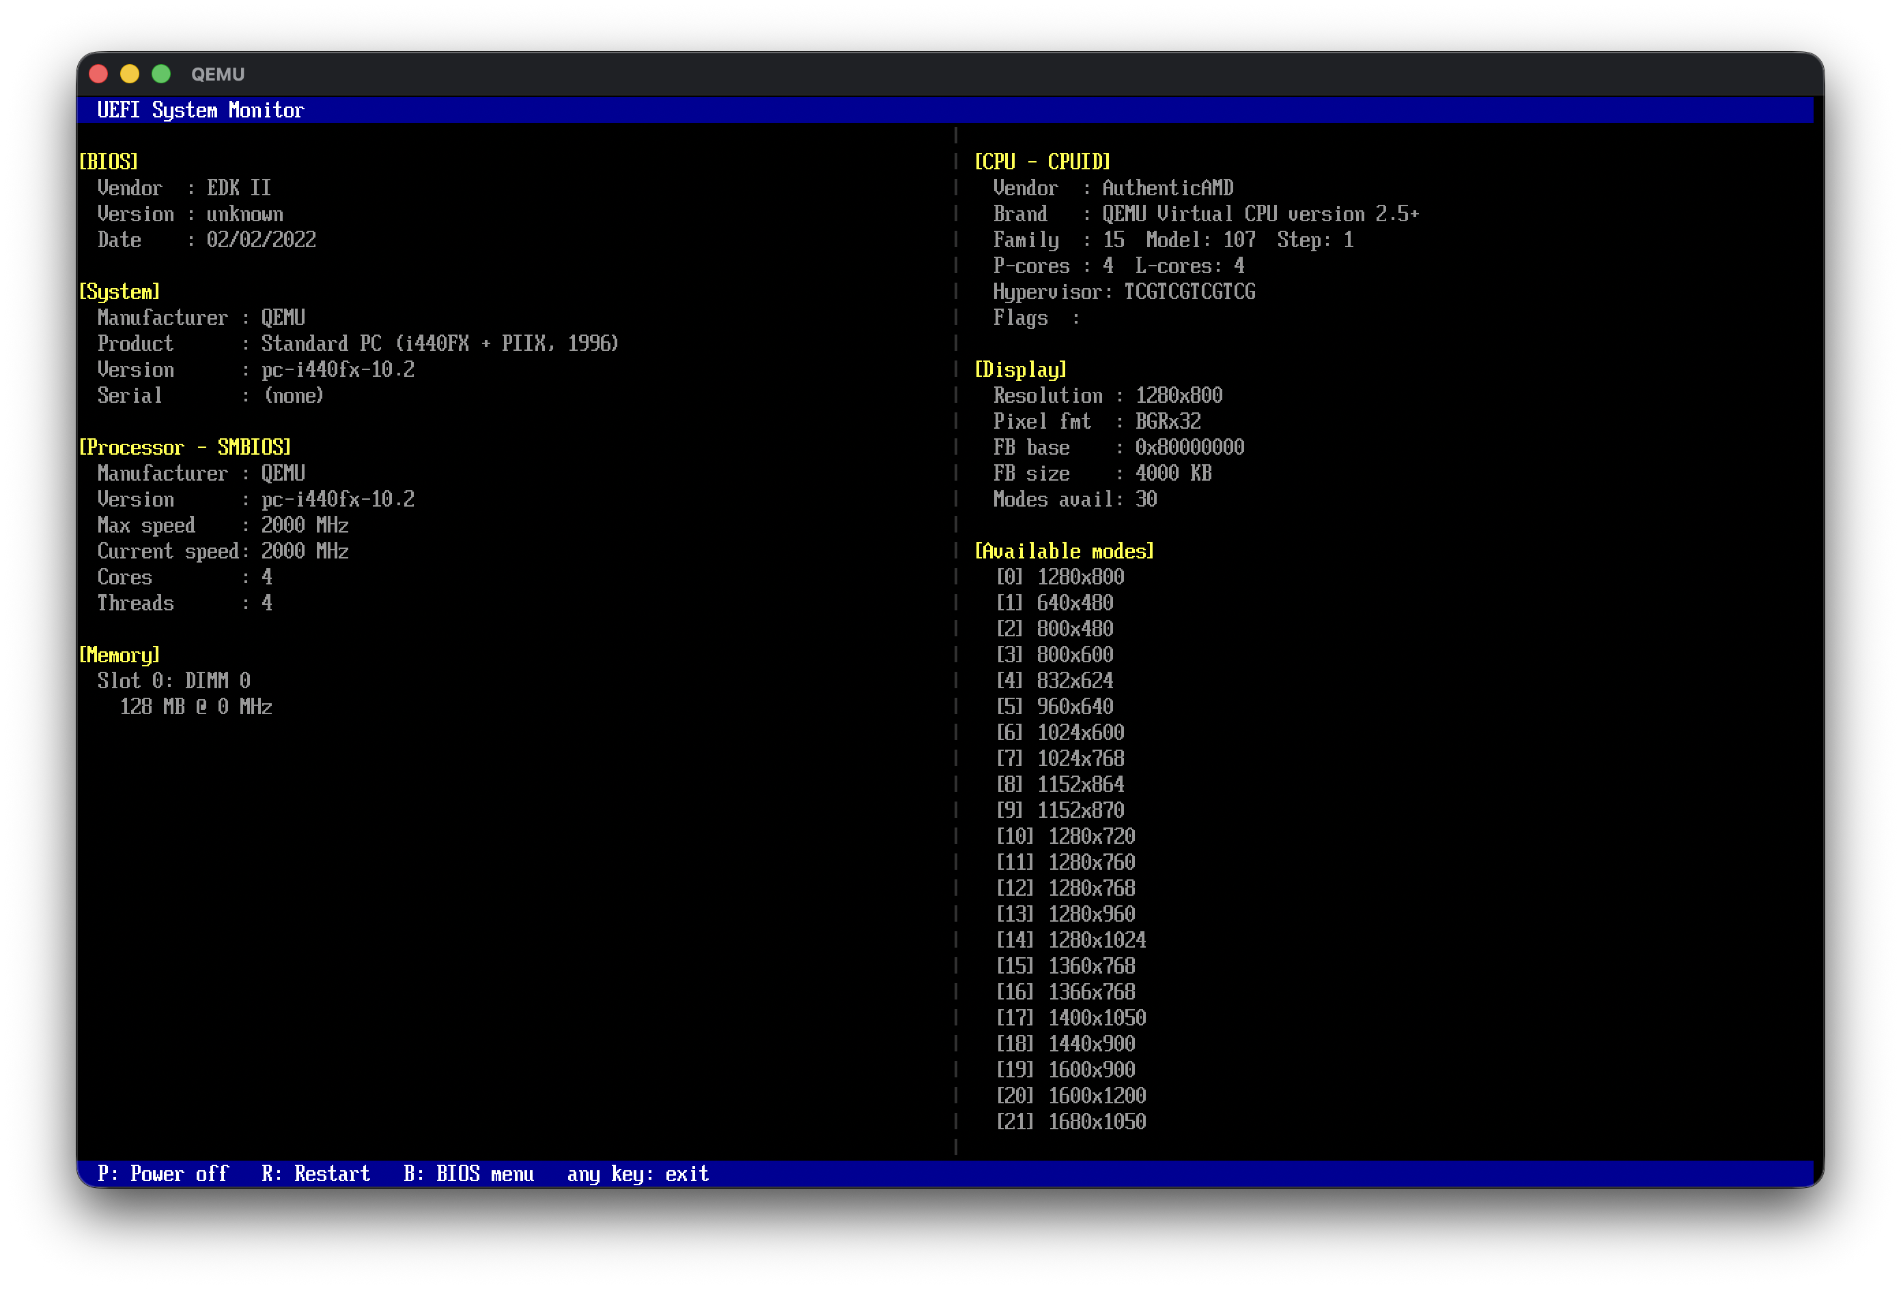Select the [Processor - SMBIOS] heading
This screenshot has width=1901, height=1289.
click(x=185, y=447)
